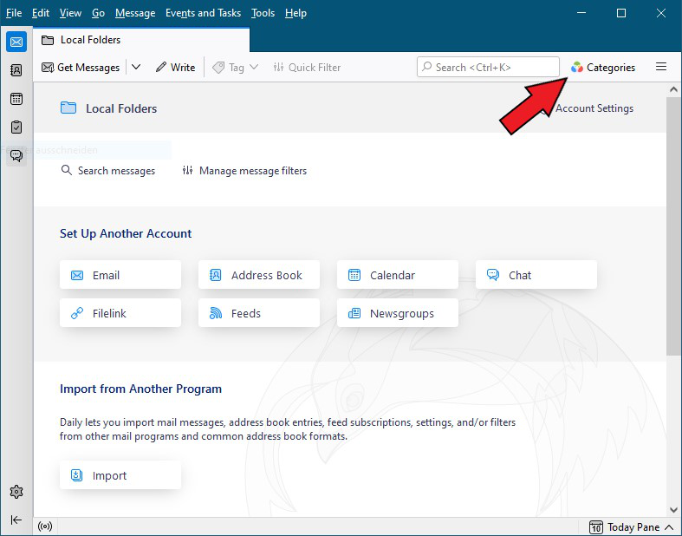This screenshot has width=682, height=536.
Task: Collapse the spaces toolbar arrow icon
Action: (16, 520)
